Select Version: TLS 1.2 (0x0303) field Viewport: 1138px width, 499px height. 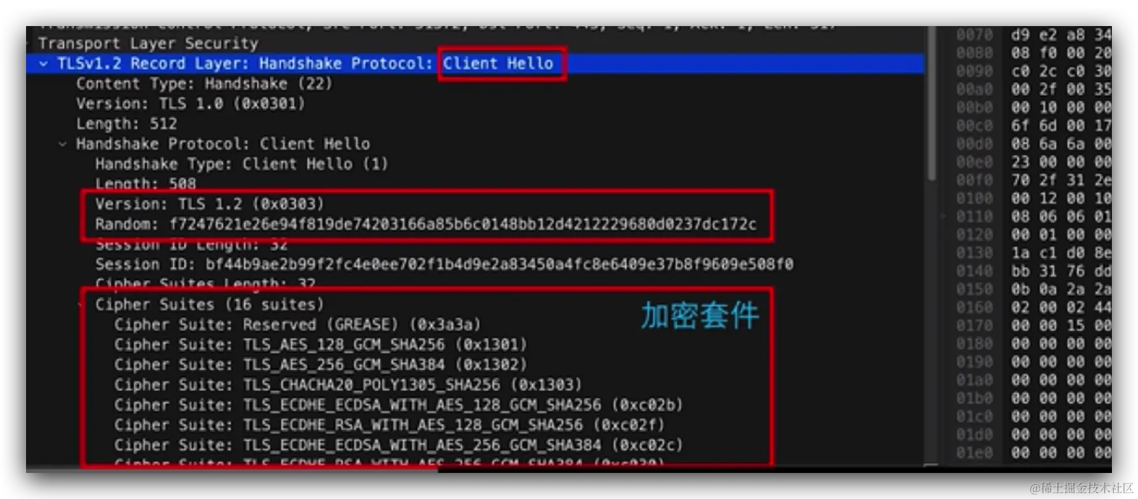click(209, 204)
